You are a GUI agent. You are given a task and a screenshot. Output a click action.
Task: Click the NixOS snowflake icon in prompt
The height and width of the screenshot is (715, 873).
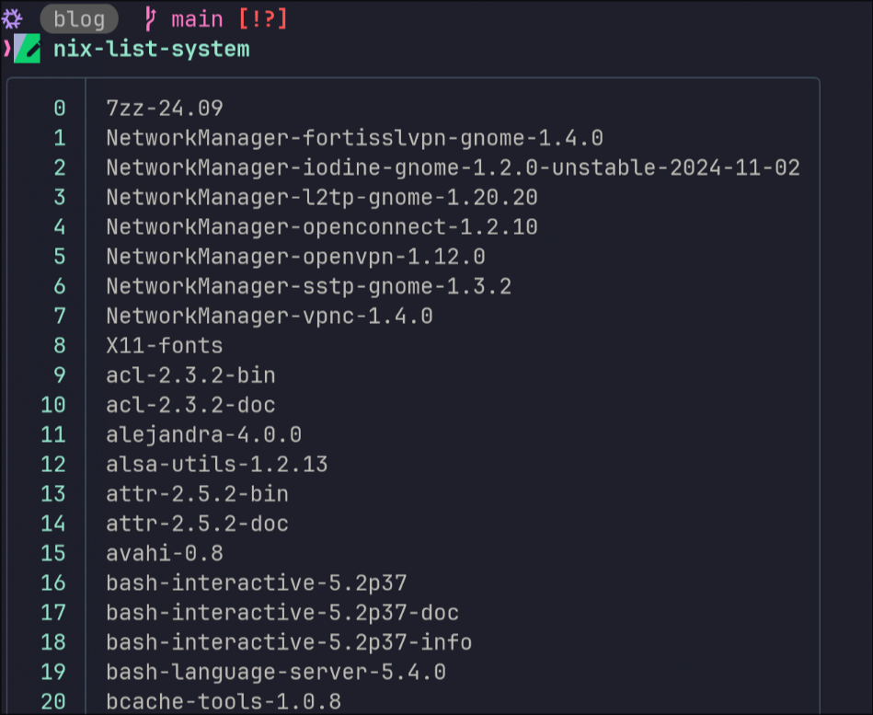pos(12,19)
